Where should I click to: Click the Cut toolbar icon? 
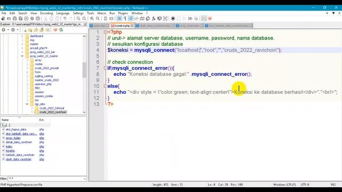coord(45,19)
